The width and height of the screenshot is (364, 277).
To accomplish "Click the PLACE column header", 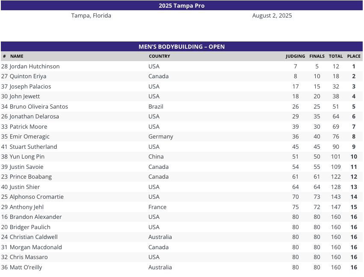I will pos(354,56).
